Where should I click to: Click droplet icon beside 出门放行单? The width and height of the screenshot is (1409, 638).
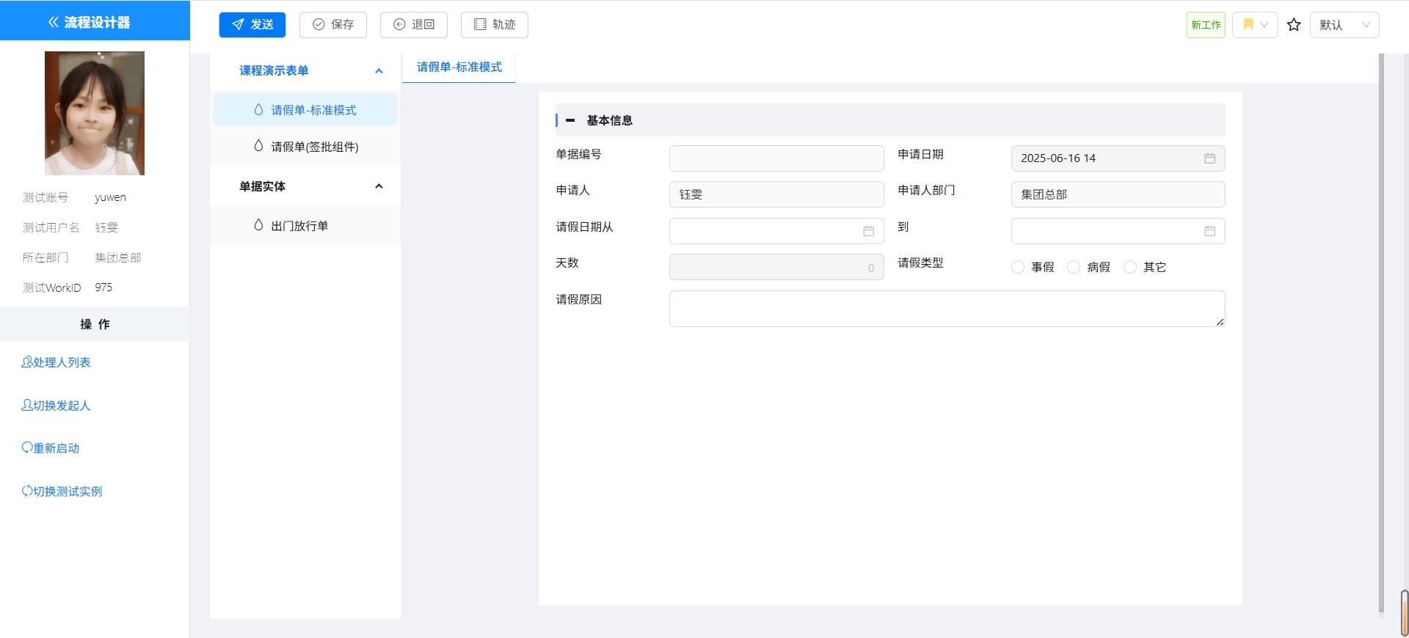coord(258,225)
